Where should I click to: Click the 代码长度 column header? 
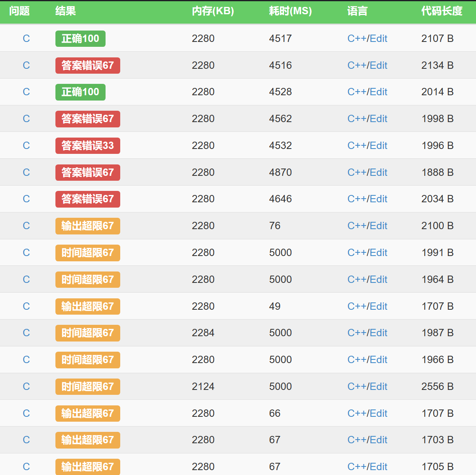(442, 11)
